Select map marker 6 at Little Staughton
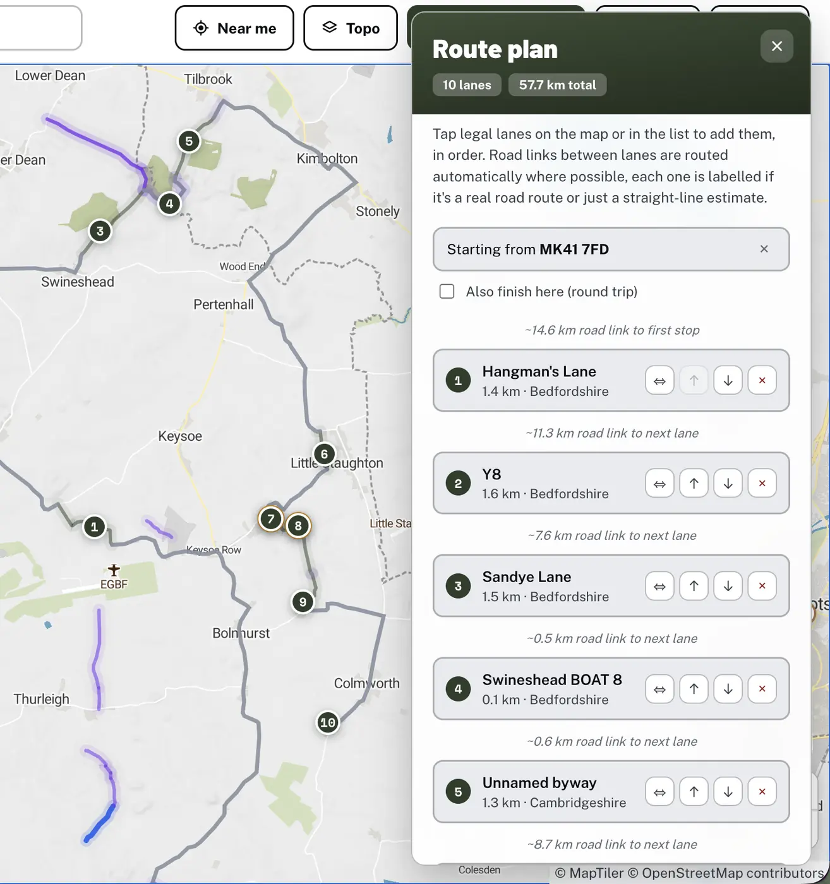This screenshot has width=830, height=884. click(324, 454)
